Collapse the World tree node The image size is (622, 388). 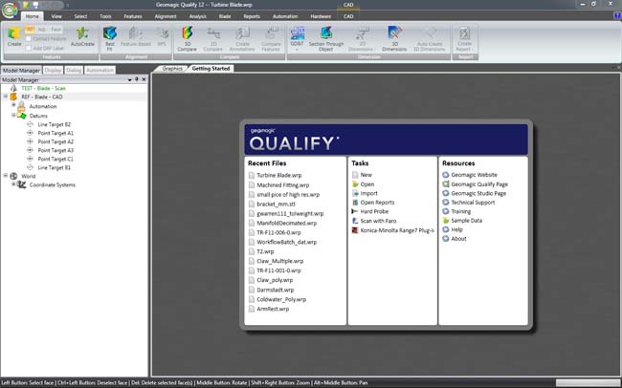click(6, 175)
